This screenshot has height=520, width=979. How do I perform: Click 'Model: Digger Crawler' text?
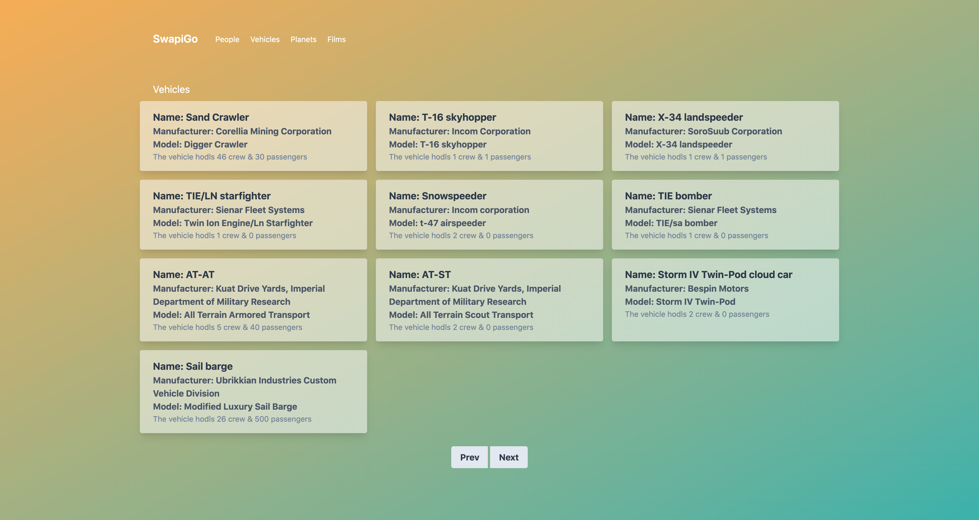200,144
